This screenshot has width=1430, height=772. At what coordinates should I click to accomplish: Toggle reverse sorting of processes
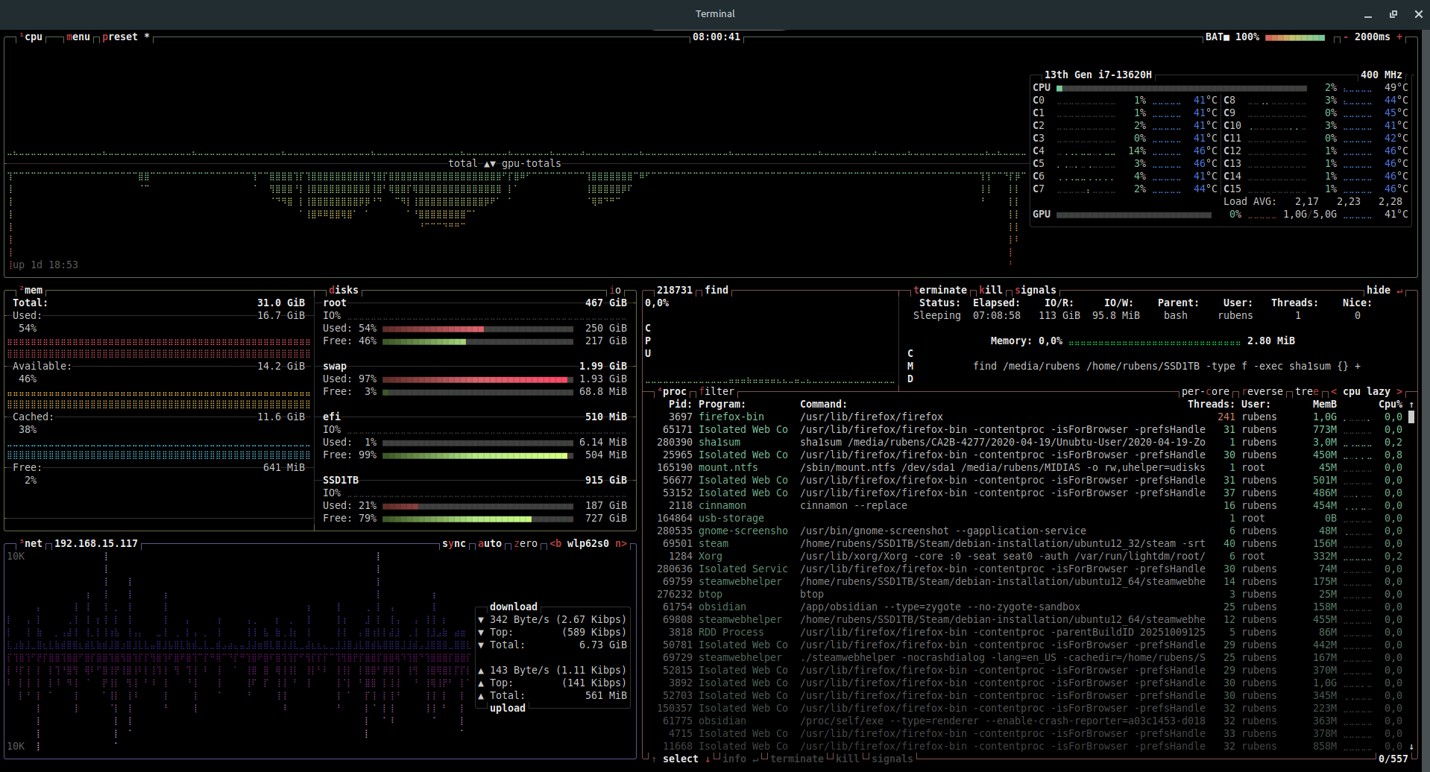(x=1262, y=392)
